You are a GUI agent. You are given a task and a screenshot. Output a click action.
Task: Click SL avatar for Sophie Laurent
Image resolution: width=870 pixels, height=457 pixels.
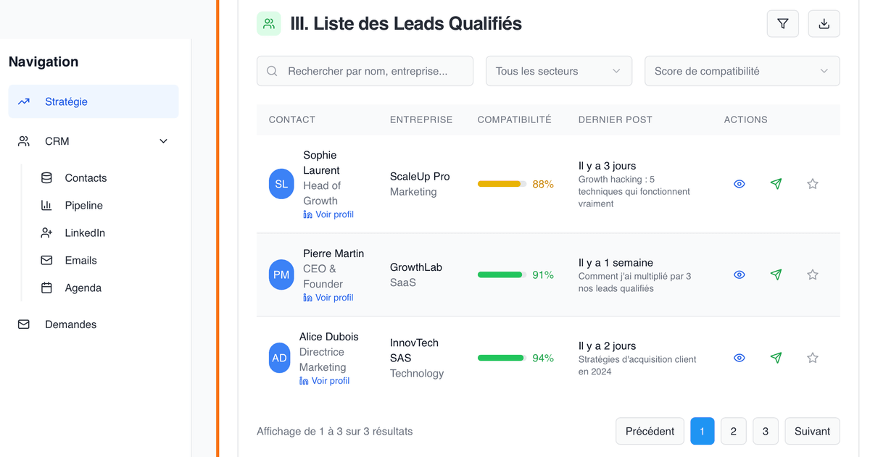pyautogui.click(x=281, y=185)
